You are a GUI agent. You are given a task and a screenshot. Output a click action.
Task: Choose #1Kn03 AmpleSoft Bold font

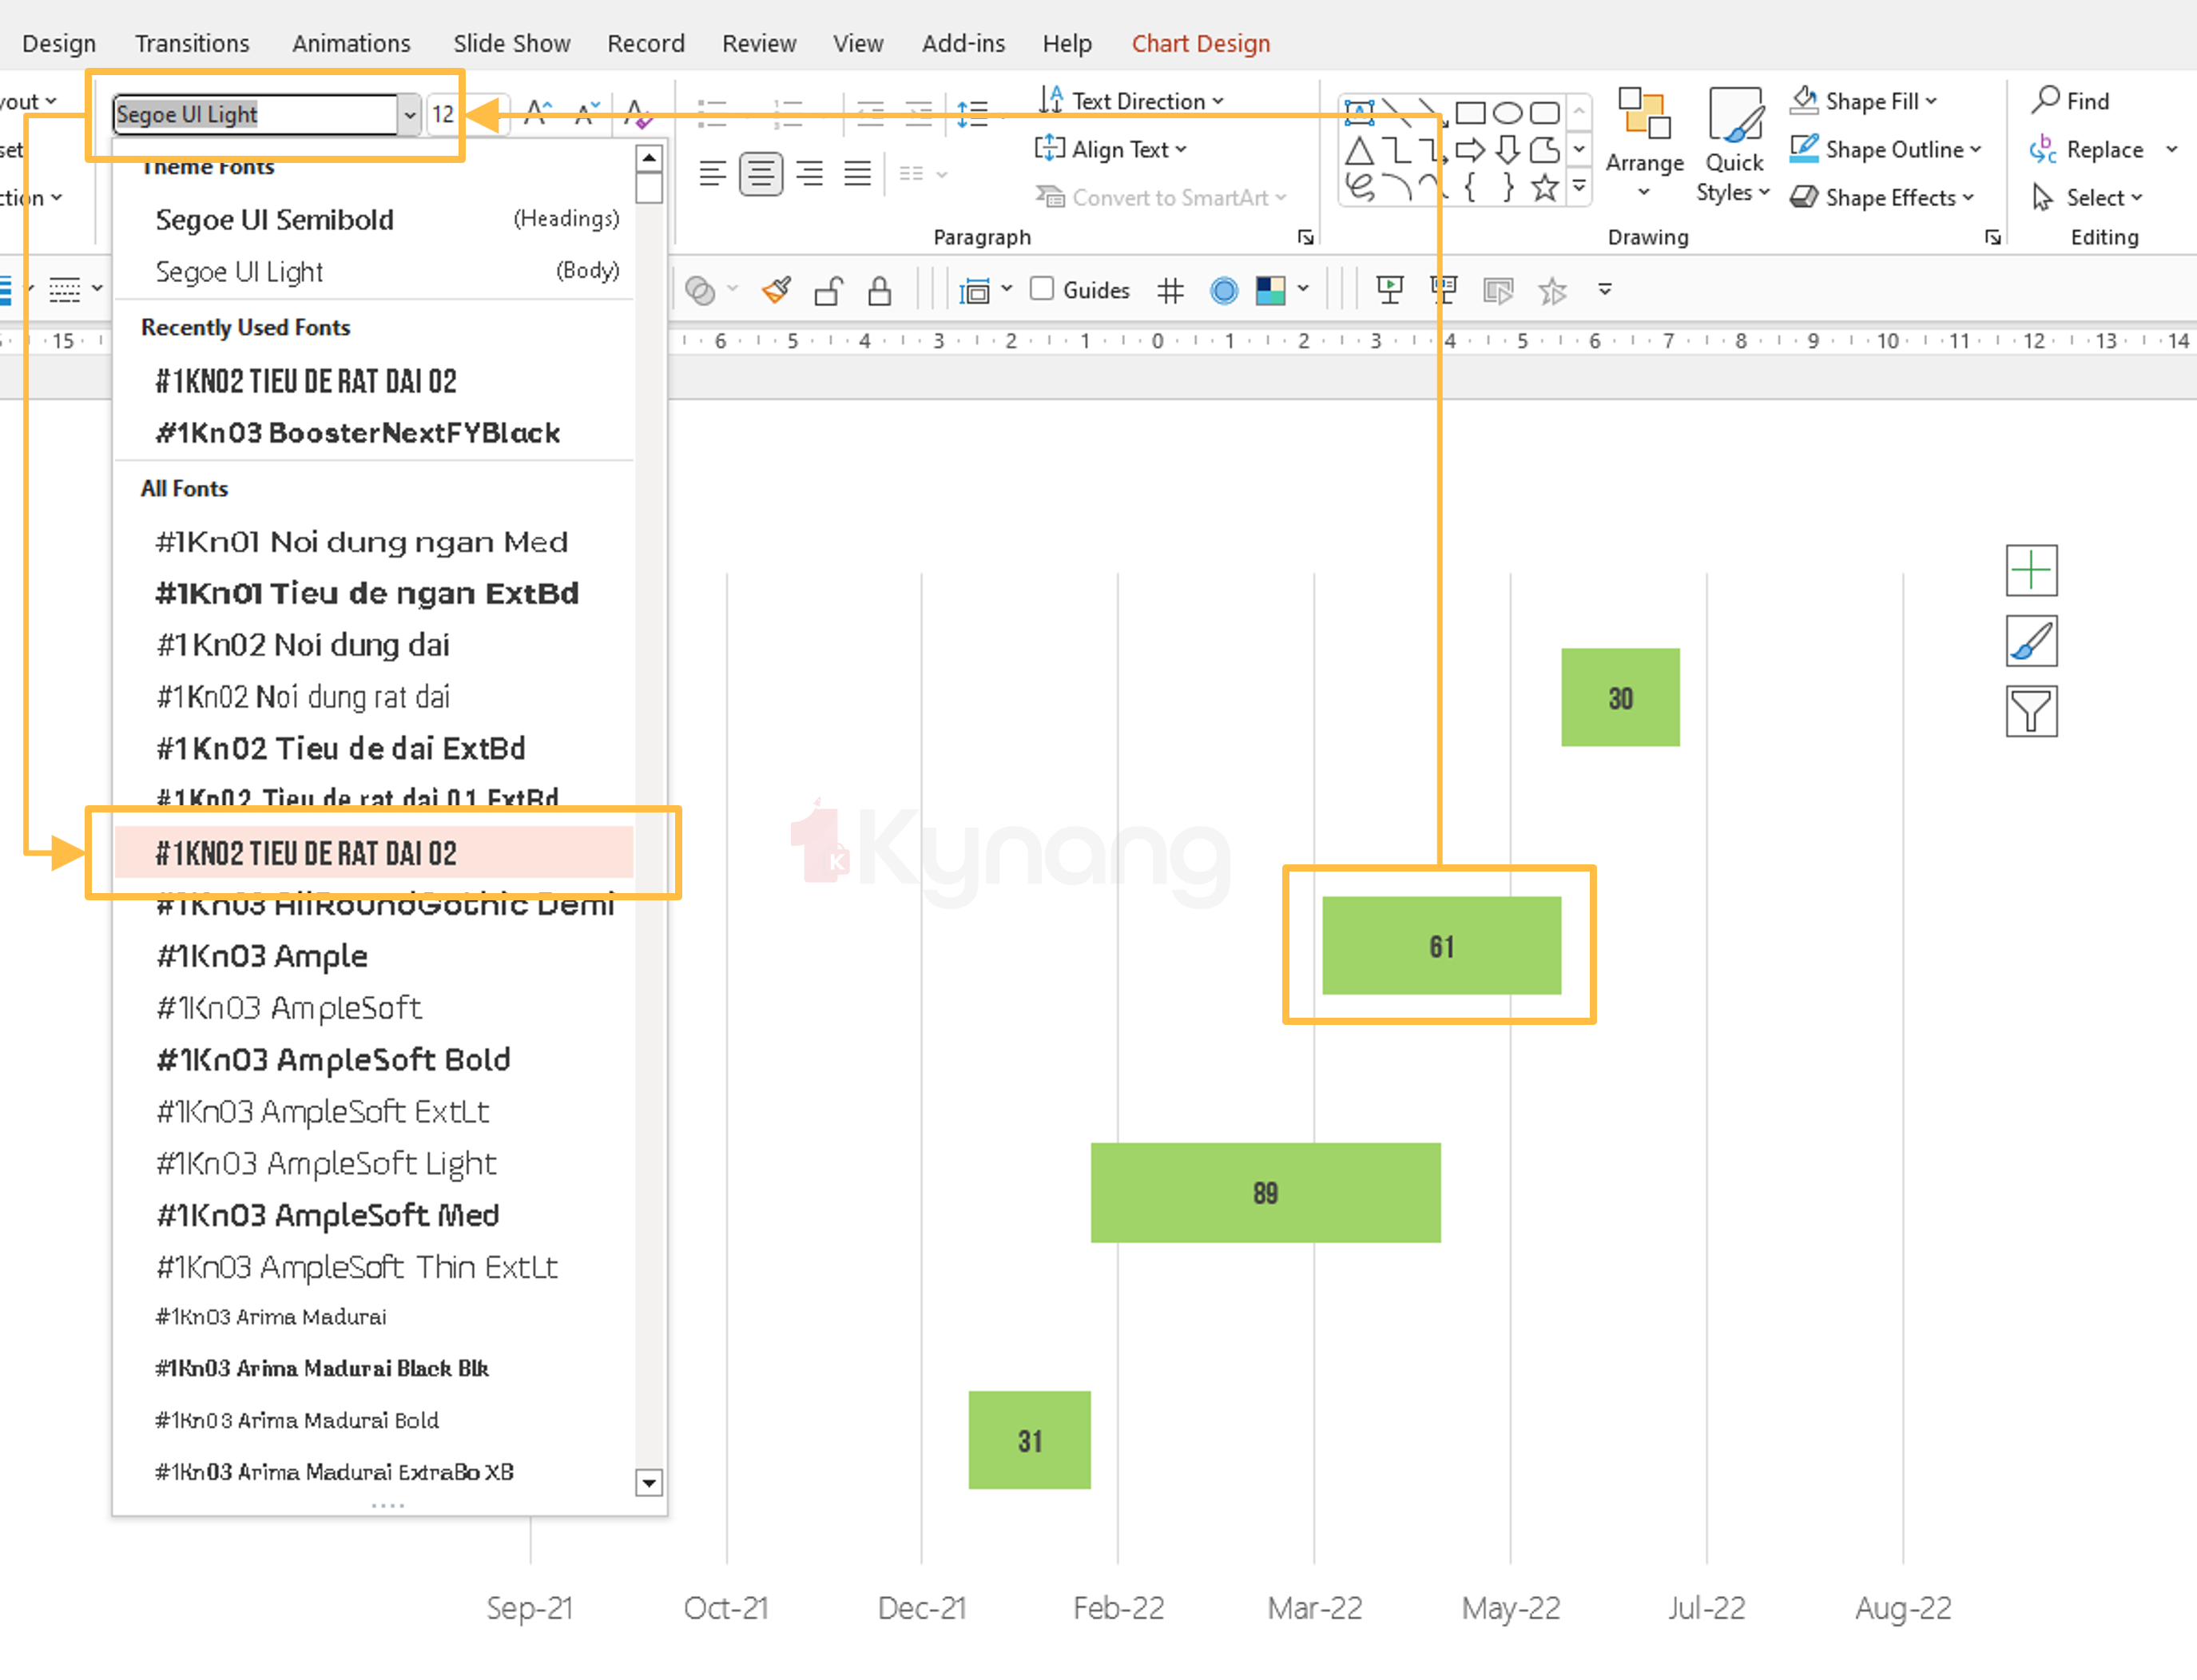375,1059
